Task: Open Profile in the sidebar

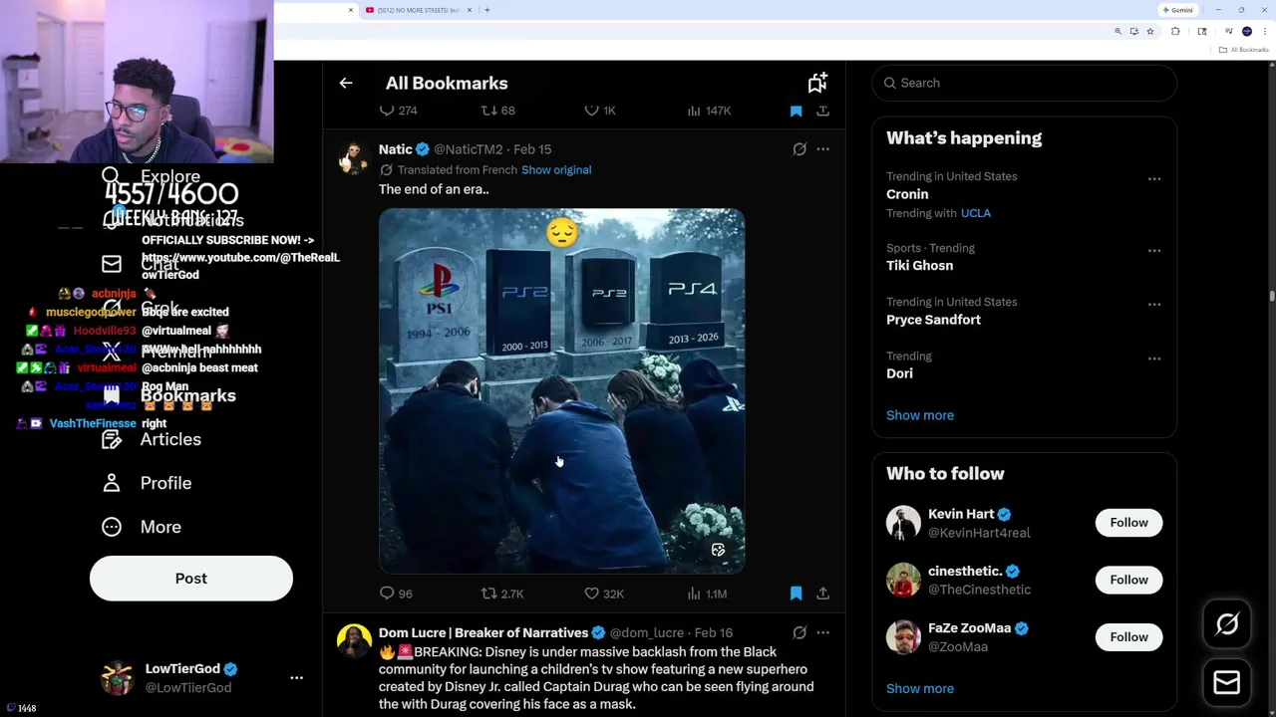Action: click(147, 483)
